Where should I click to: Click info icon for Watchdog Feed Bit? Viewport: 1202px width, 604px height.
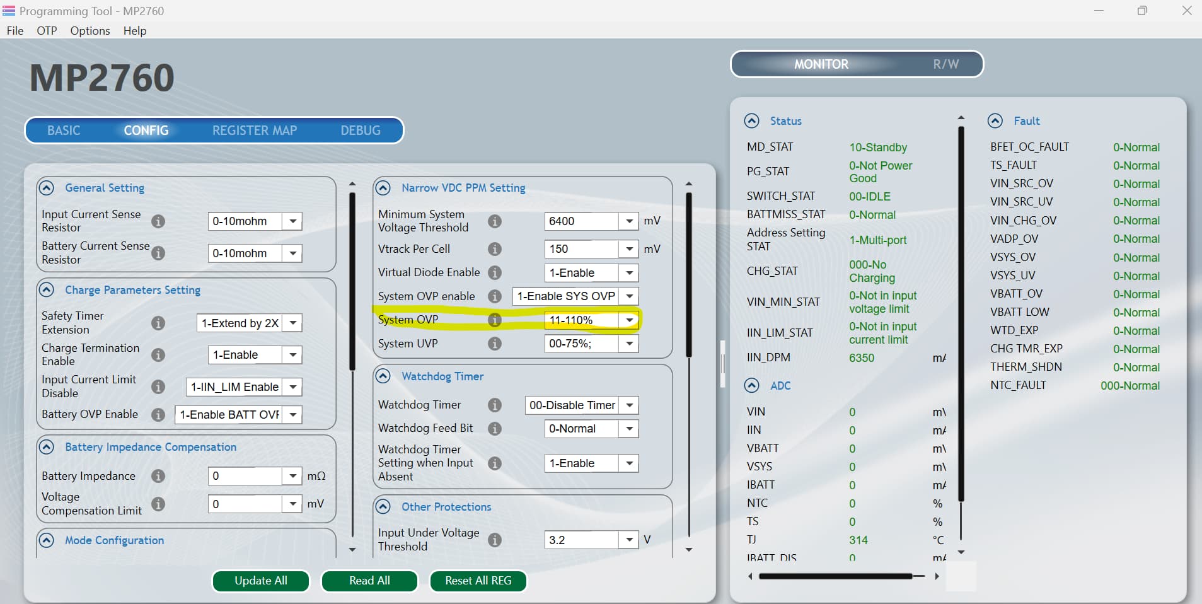tap(495, 429)
